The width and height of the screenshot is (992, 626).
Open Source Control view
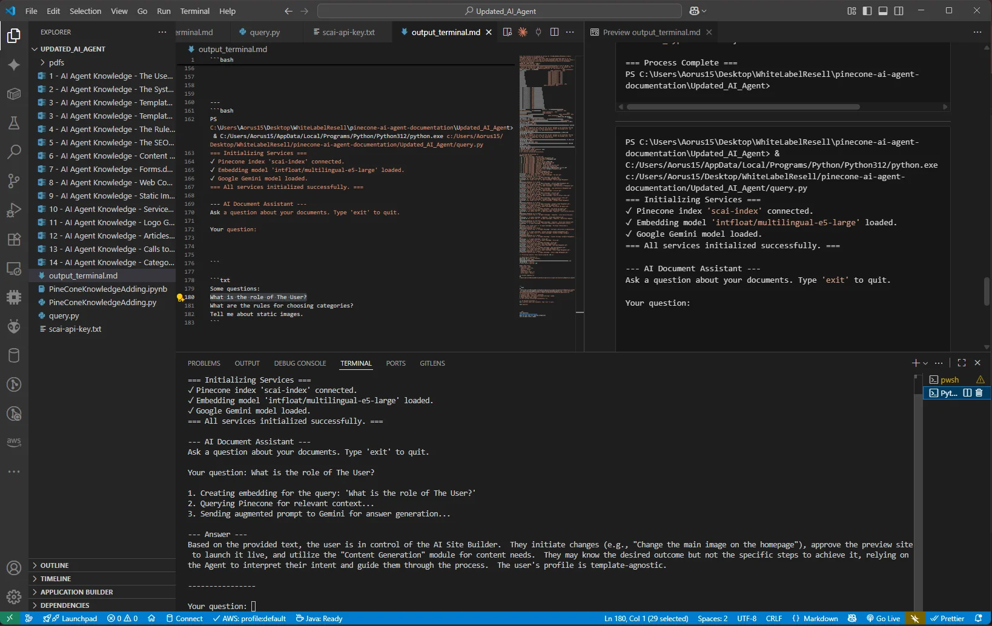pyautogui.click(x=14, y=180)
